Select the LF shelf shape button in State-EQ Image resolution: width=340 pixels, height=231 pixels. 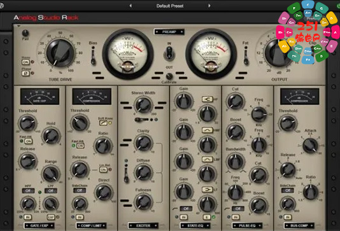[x=207, y=190]
